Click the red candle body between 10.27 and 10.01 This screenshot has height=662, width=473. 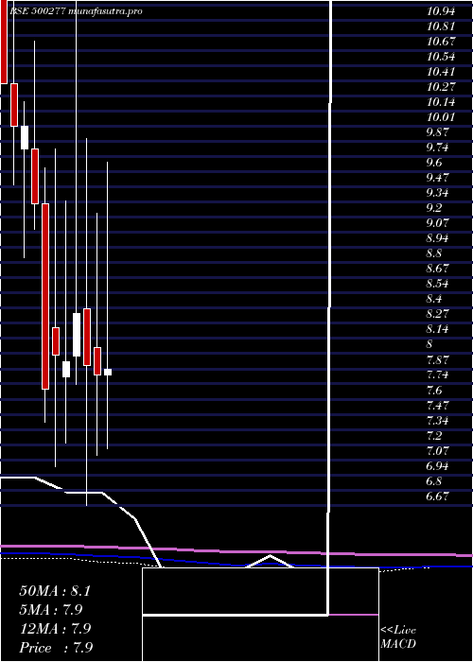(x=14, y=105)
